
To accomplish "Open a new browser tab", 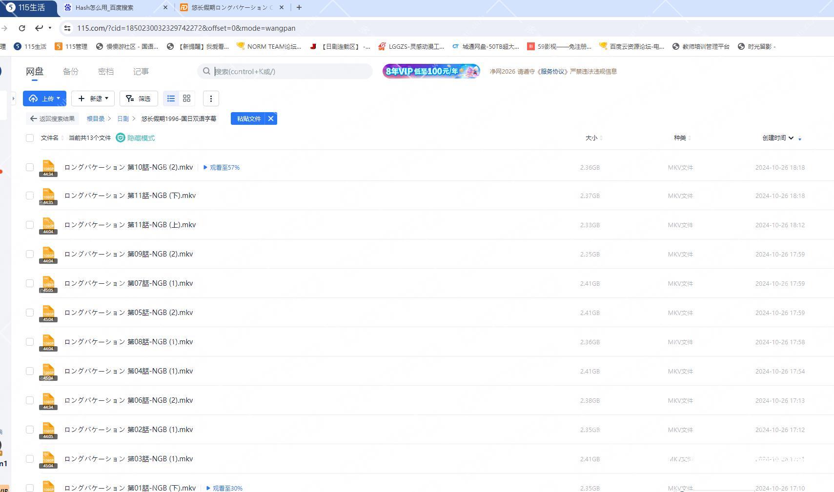I will click(x=299, y=7).
